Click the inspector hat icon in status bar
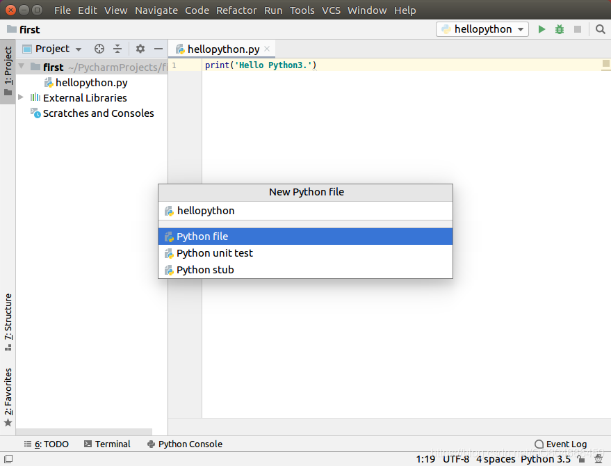 (598, 459)
